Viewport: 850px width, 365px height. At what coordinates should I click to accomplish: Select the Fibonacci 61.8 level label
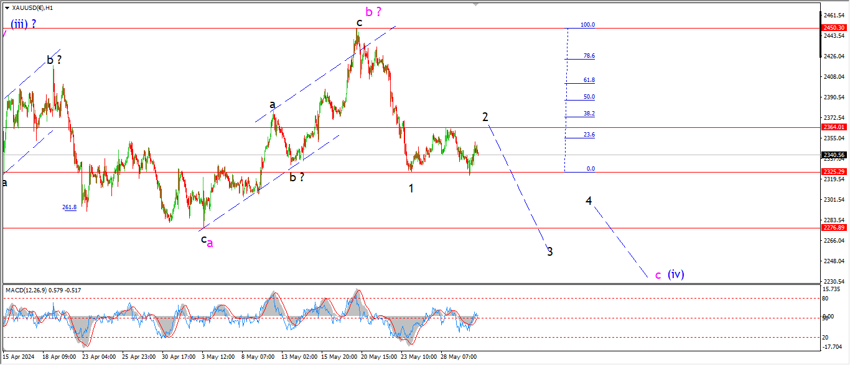589,80
